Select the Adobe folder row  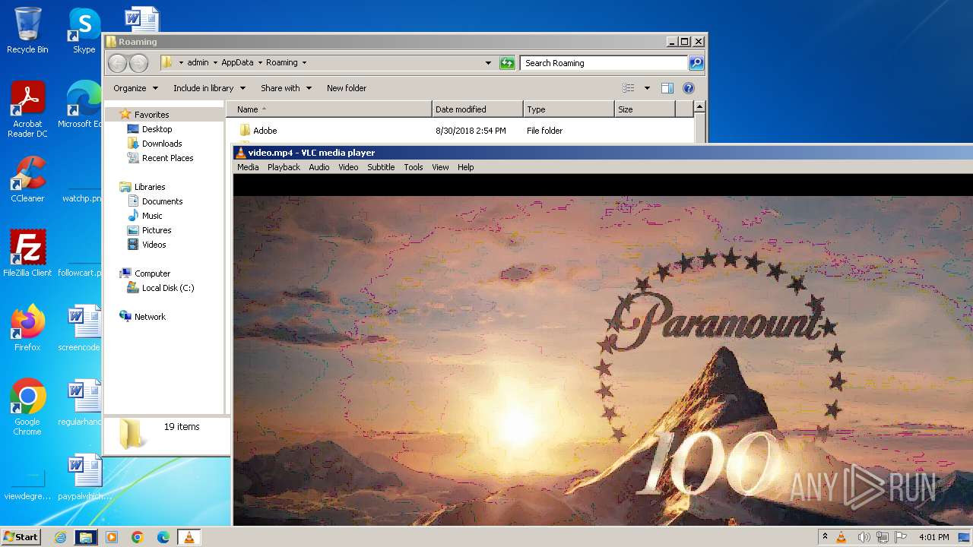pos(460,131)
